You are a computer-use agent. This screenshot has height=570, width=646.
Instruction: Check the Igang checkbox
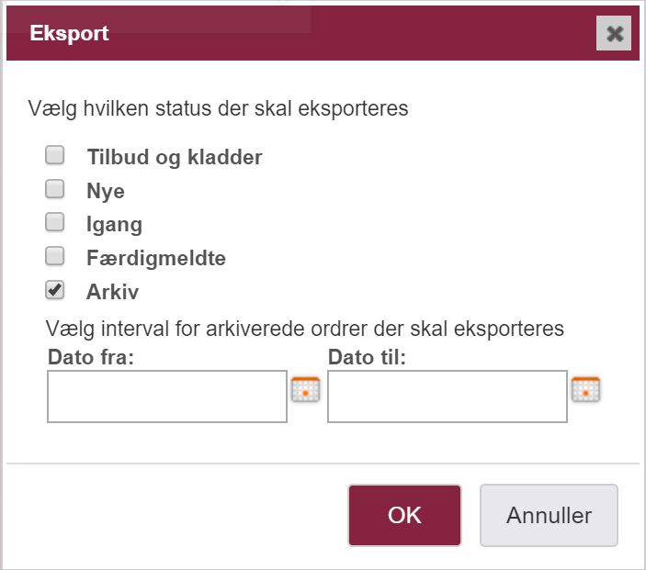(55, 222)
